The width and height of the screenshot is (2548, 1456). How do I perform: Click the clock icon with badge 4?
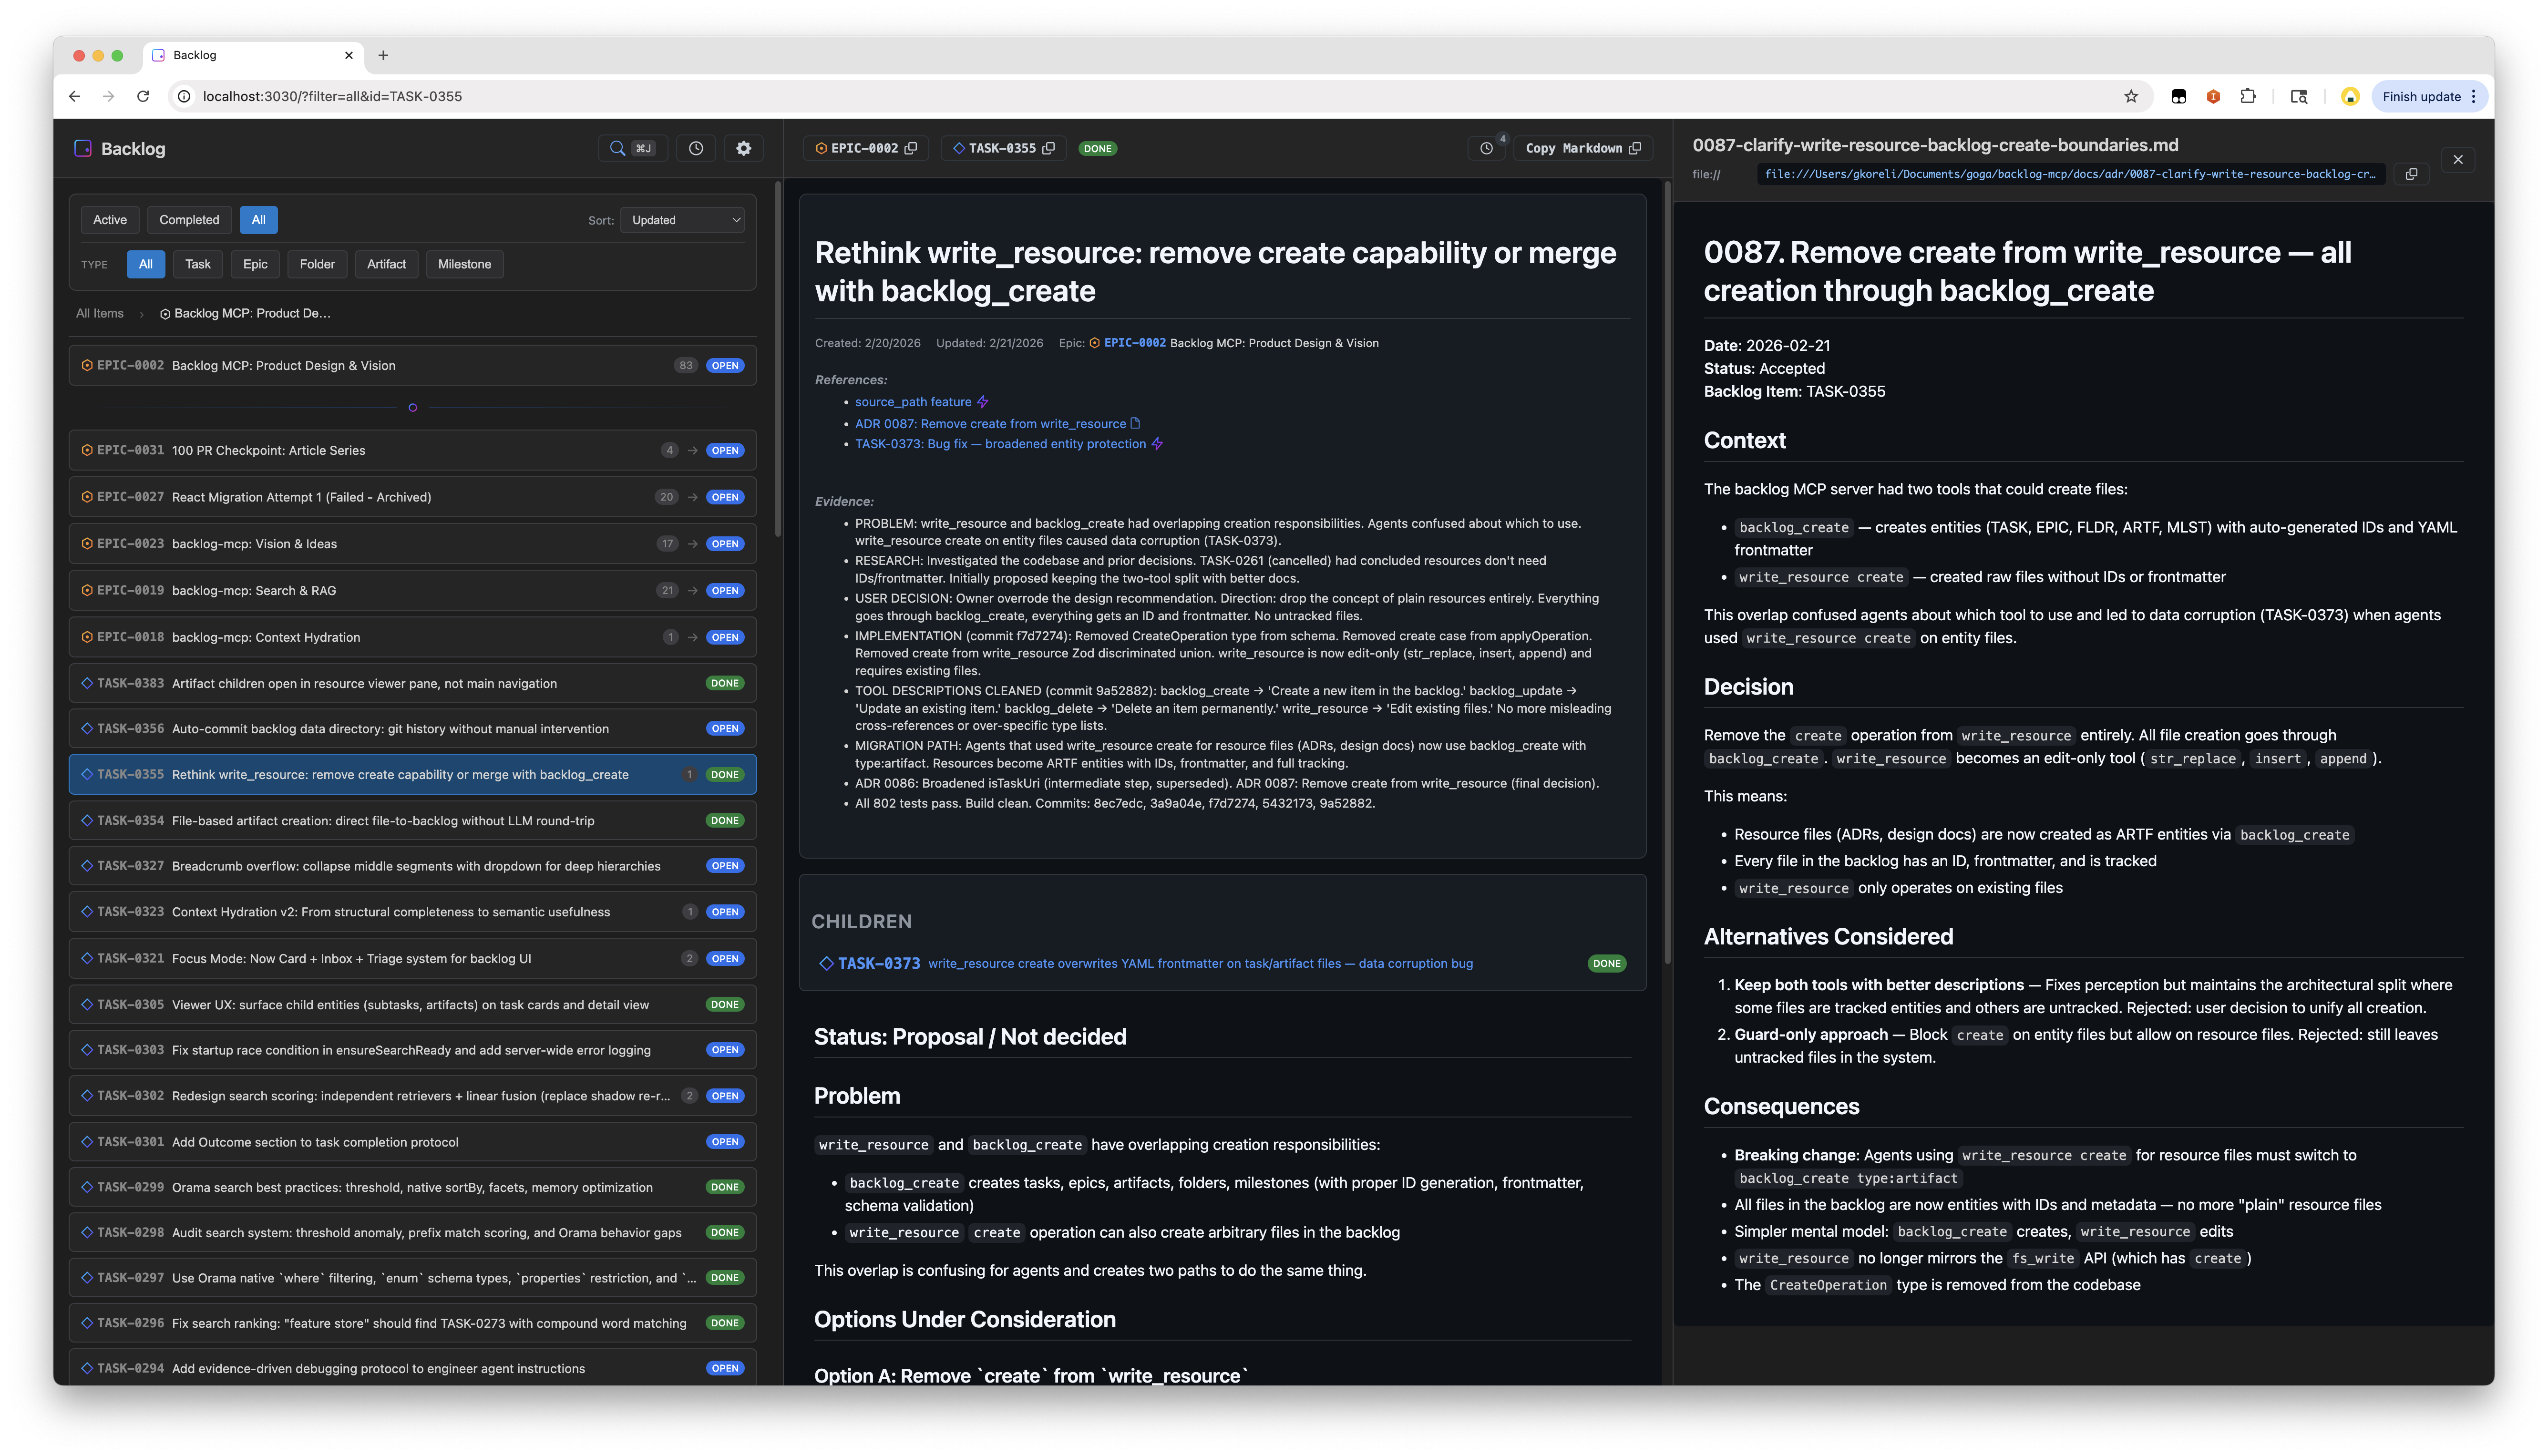[x=1486, y=148]
